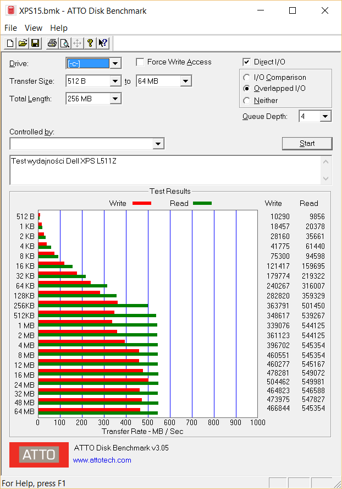Click the 64 MB green read bar

click(x=98, y=413)
